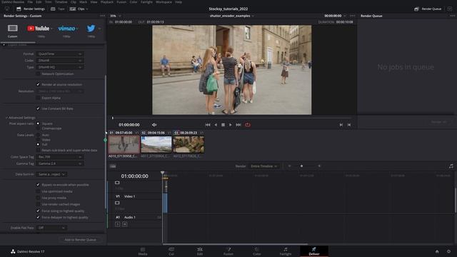Click the mark out point icon

(349, 125)
